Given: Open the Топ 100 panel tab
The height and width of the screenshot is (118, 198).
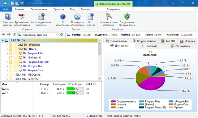Looking at the screenshot, I should point(168,41).
